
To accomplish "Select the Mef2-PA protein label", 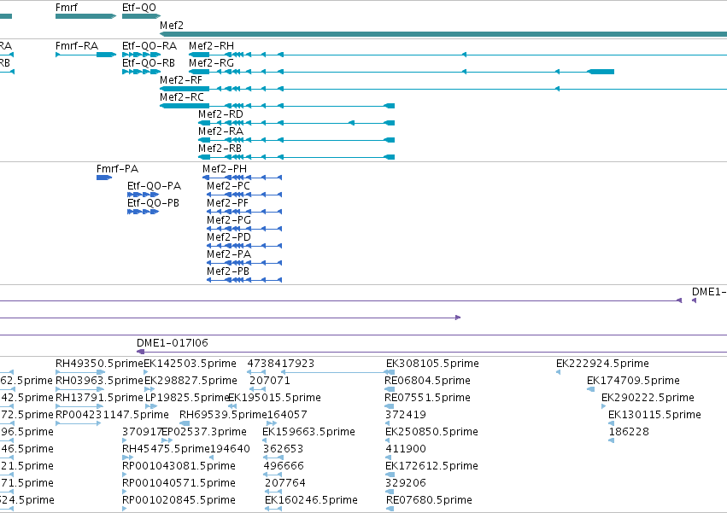I will tap(229, 254).
